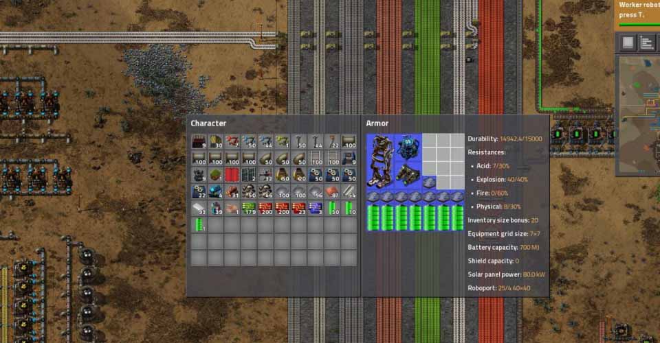Select the green battery stack of 10

pyautogui.click(x=349, y=209)
